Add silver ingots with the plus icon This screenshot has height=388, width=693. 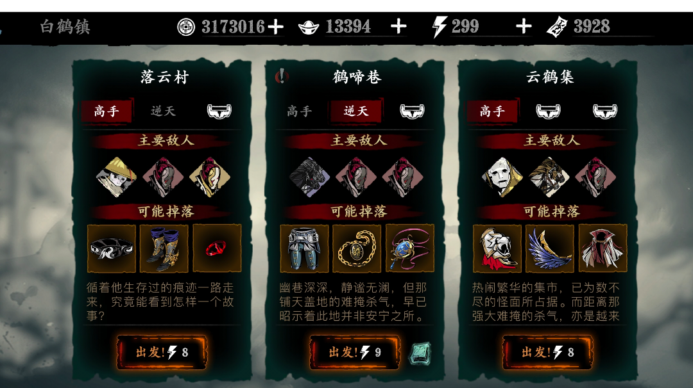pyautogui.click(x=398, y=26)
